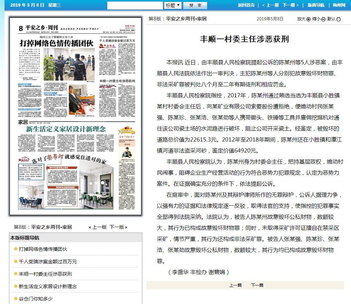Screen dimensions: 351x304
Task: Go to previous page 上一版
Action: pos(99,227)
